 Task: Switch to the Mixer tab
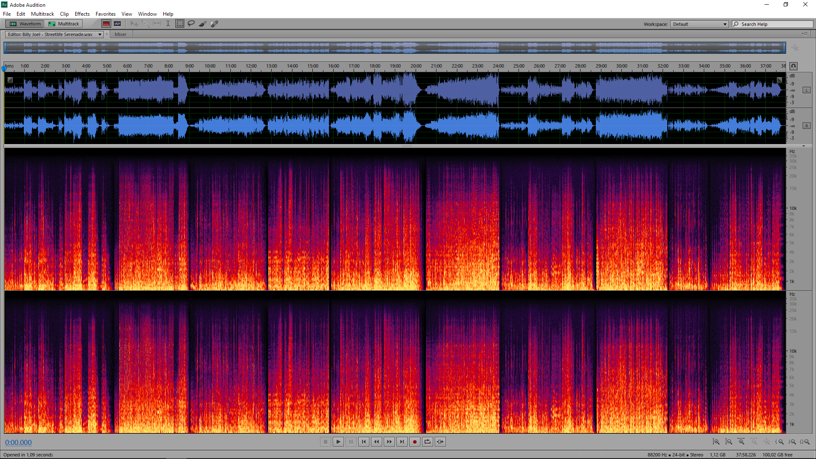[120, 34]
